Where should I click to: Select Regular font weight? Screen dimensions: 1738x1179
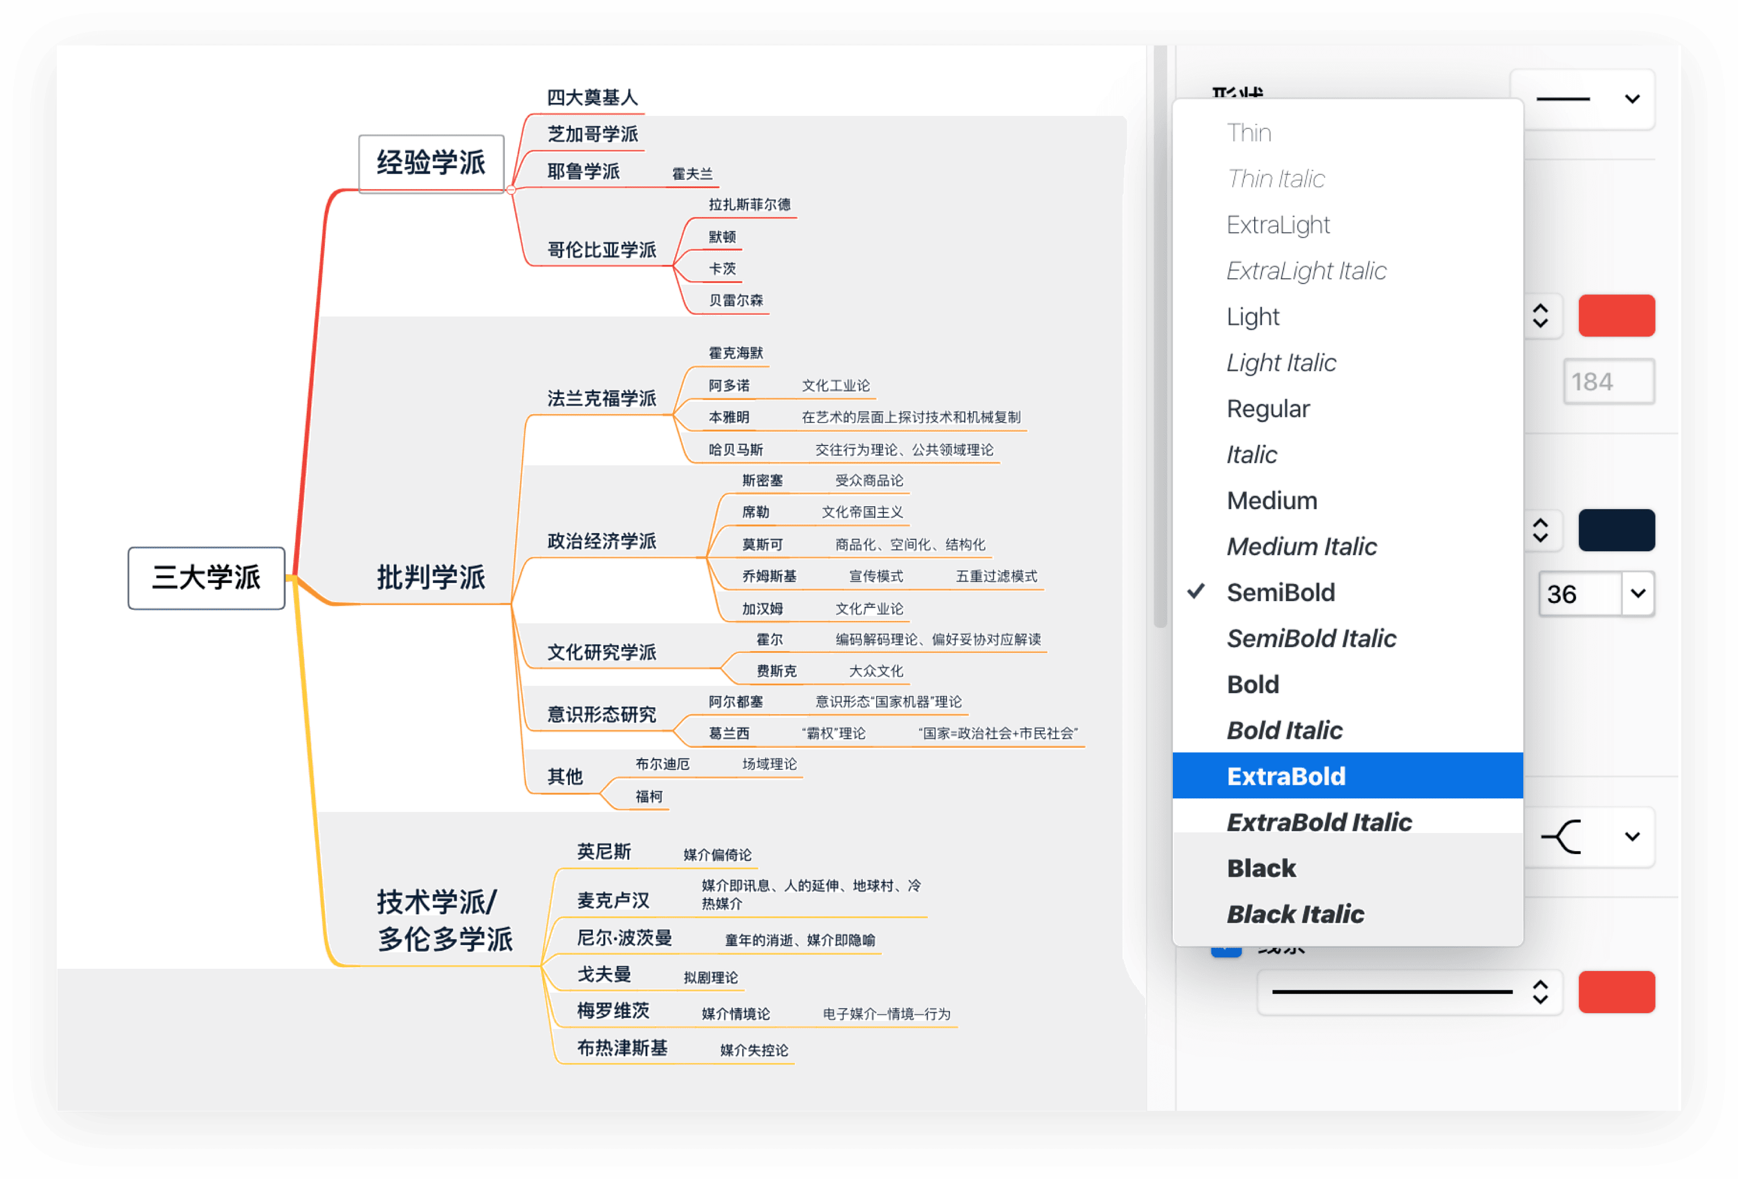1268,409
